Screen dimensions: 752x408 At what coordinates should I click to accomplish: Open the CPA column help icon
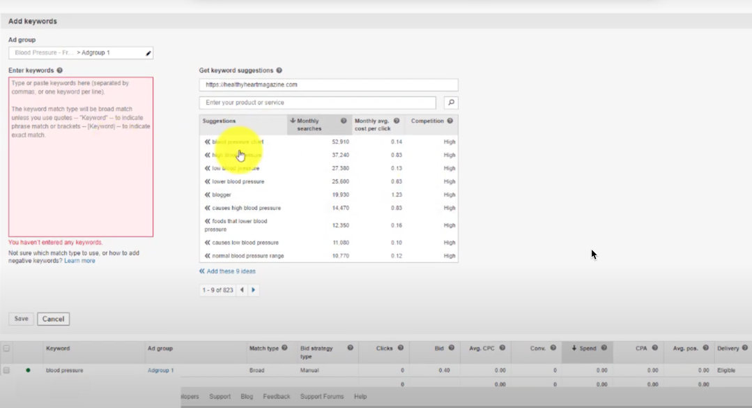pos(654,348)
